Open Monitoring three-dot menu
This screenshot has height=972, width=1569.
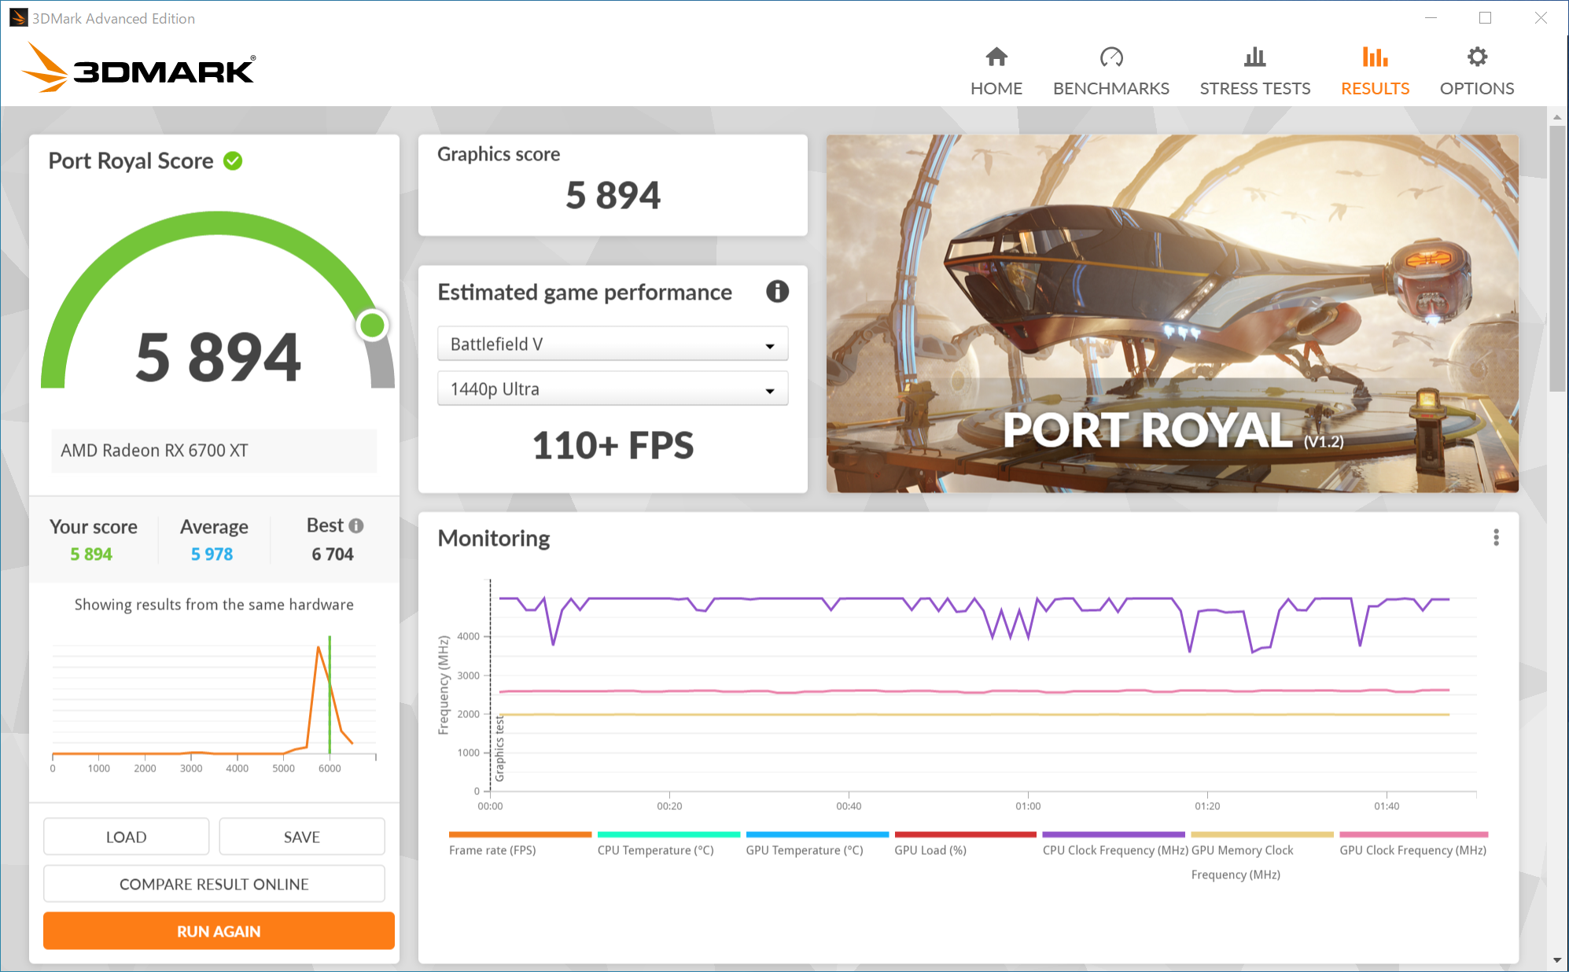pyautogui.click(x=1496, y=537)
